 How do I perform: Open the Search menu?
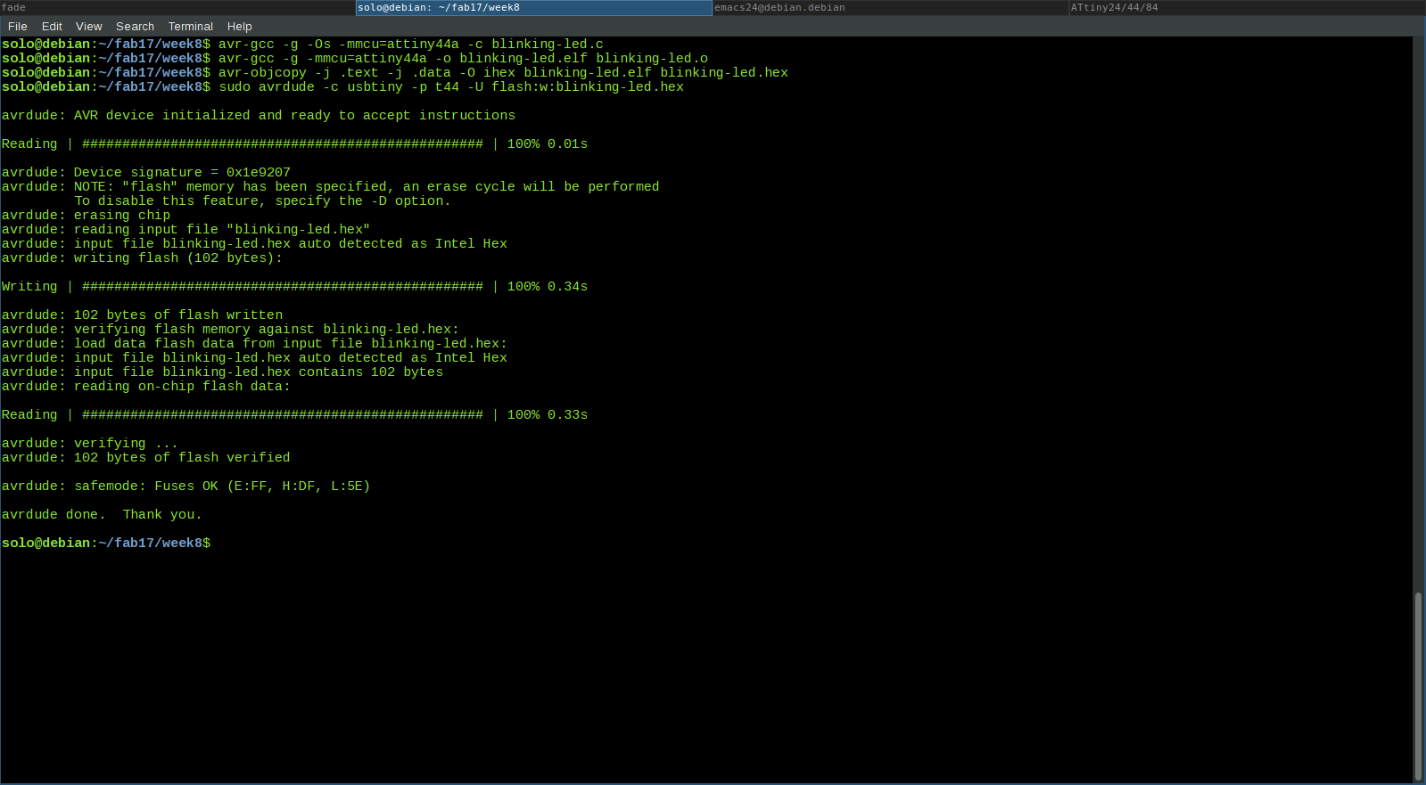[x=135, y=27]
